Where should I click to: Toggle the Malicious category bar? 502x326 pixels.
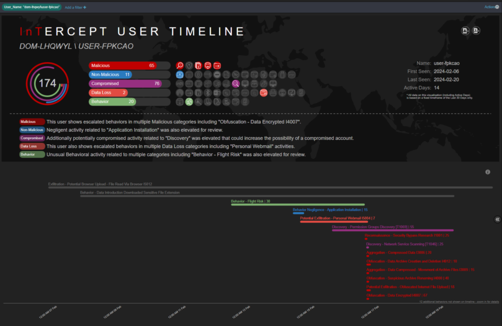click(x=123, y=66)
